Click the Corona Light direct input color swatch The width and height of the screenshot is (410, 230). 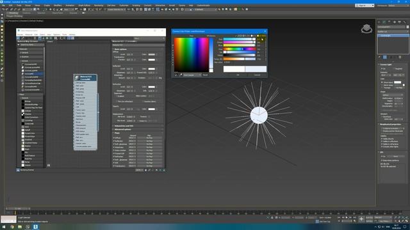(397, 82)
